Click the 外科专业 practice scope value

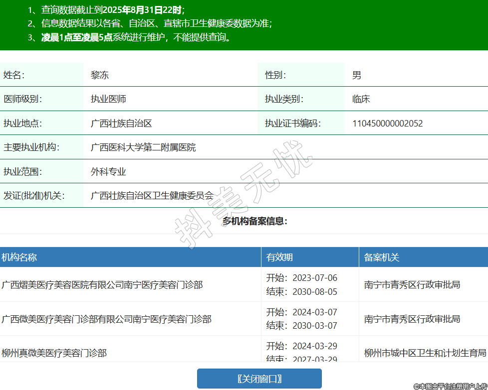(x=108, y=172)
